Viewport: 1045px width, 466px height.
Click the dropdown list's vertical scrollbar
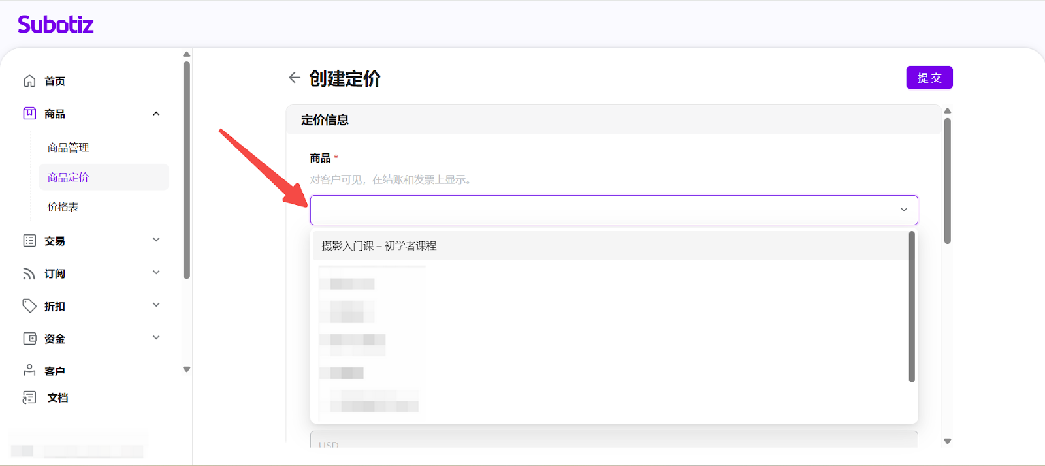point(912,307)
